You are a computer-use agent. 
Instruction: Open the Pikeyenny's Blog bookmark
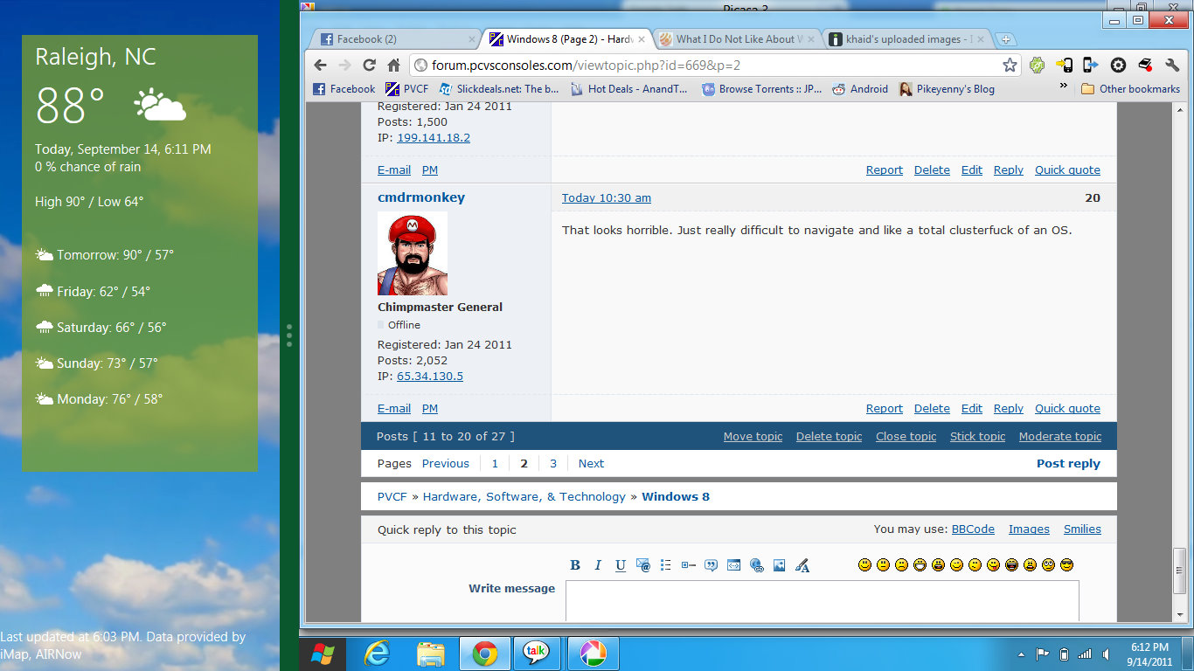947,89
